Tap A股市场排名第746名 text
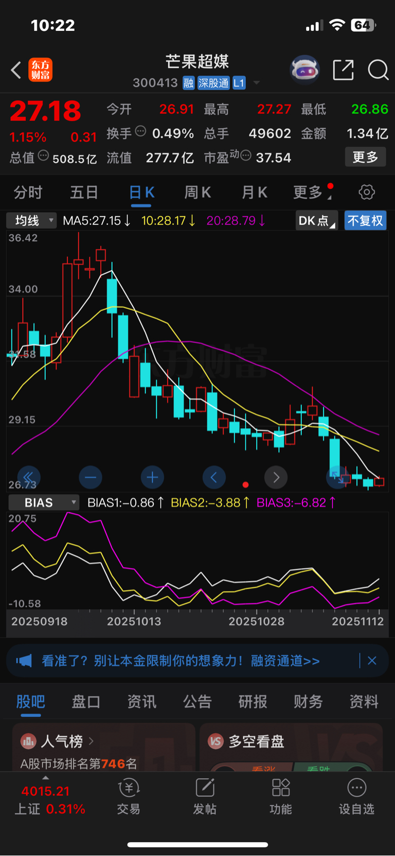Screen dimensions: 395x856 click(x=79, y=763)
